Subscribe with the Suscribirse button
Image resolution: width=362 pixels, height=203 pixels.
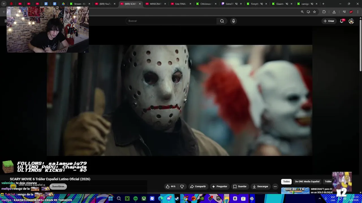tap(58, 186)
